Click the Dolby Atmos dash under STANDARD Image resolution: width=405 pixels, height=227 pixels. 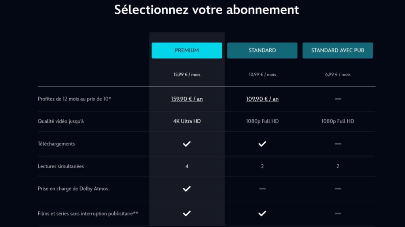pos(262,188)
